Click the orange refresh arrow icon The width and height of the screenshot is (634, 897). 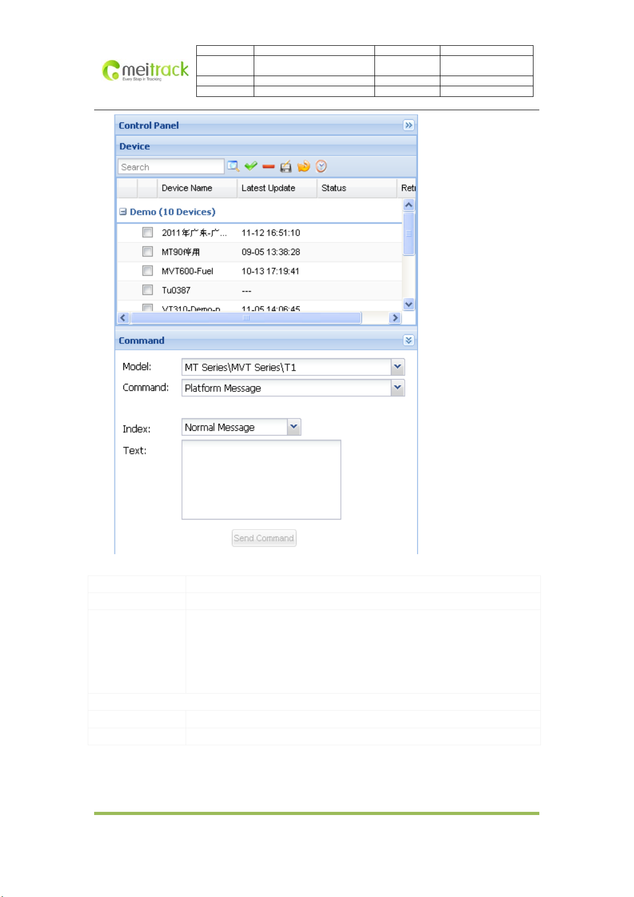tap(303, 167)
